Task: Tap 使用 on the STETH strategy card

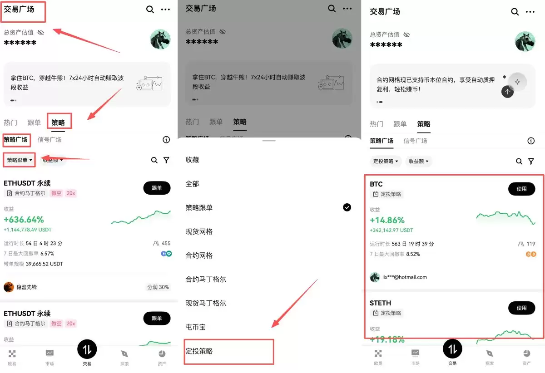Action: (521, 308)
